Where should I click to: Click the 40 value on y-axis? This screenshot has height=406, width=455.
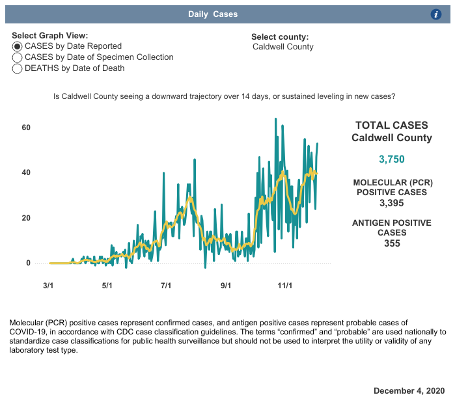[26, 172]
